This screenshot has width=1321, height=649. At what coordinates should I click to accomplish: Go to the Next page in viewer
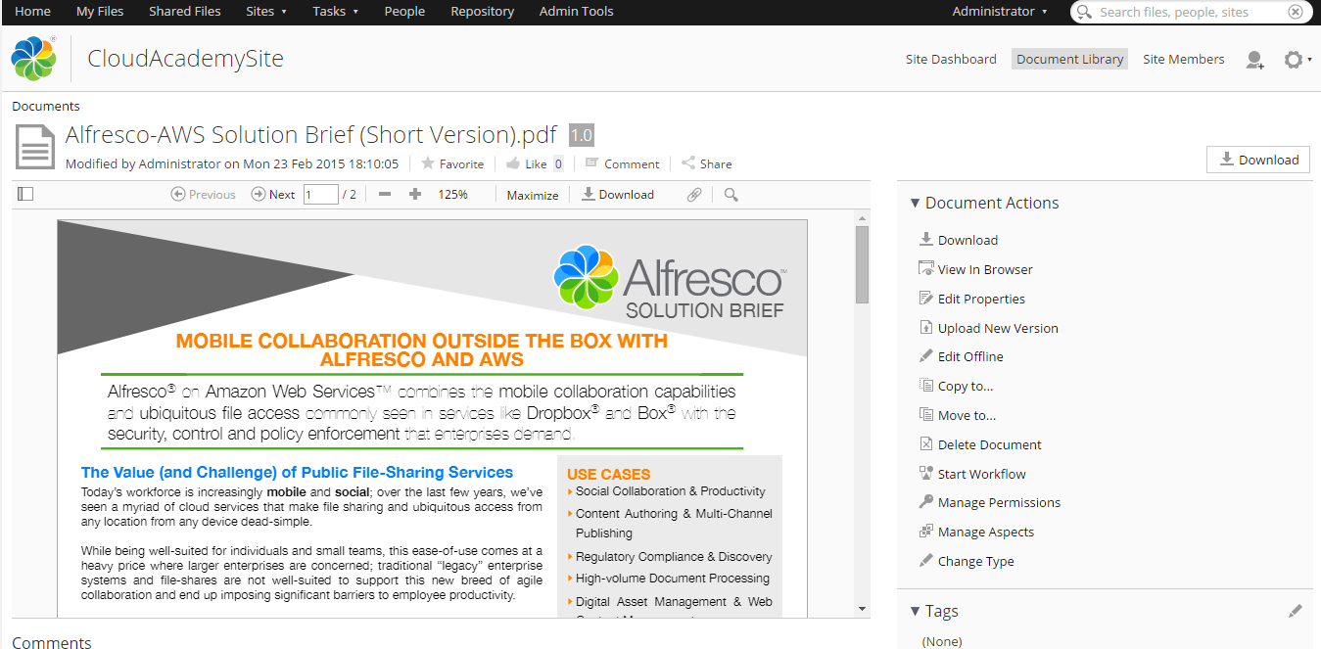coord(273,195)
